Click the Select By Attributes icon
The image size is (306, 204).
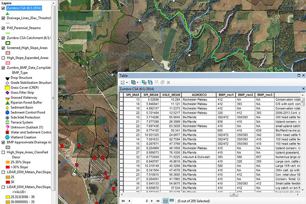point(144,82)
